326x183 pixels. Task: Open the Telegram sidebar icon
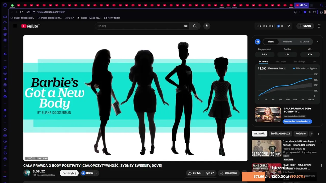(x=5, y=79)
